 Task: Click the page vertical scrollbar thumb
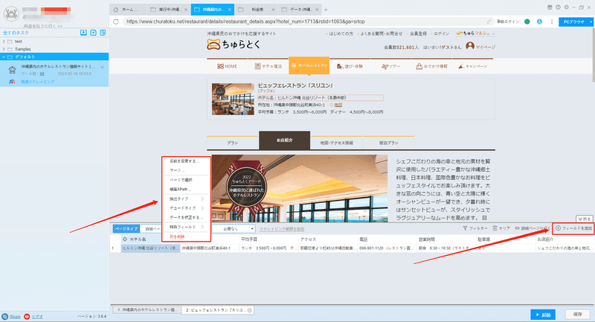593,55
